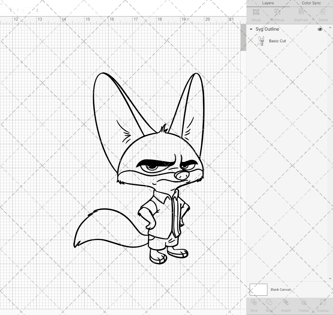Viewport: 333px width, 315px height.
Task: Toggle visibility eye for Svg Outline
Action: click(320, 29)
